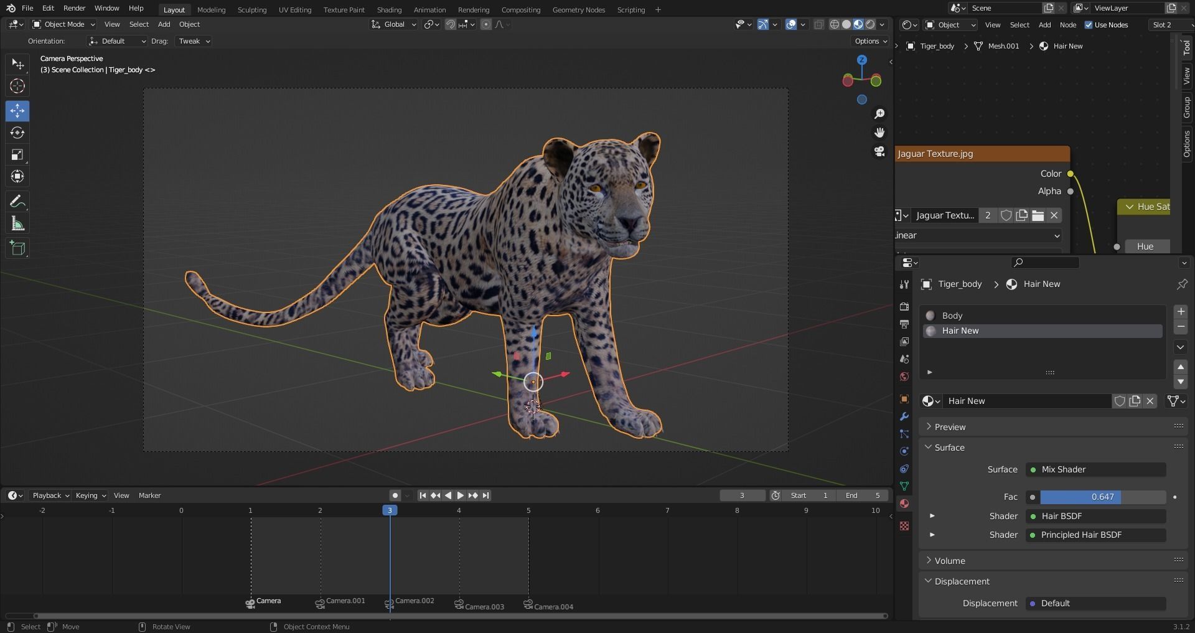Open the Object Data mesh properties tab
1195x633 pixels.
(904, 486)
